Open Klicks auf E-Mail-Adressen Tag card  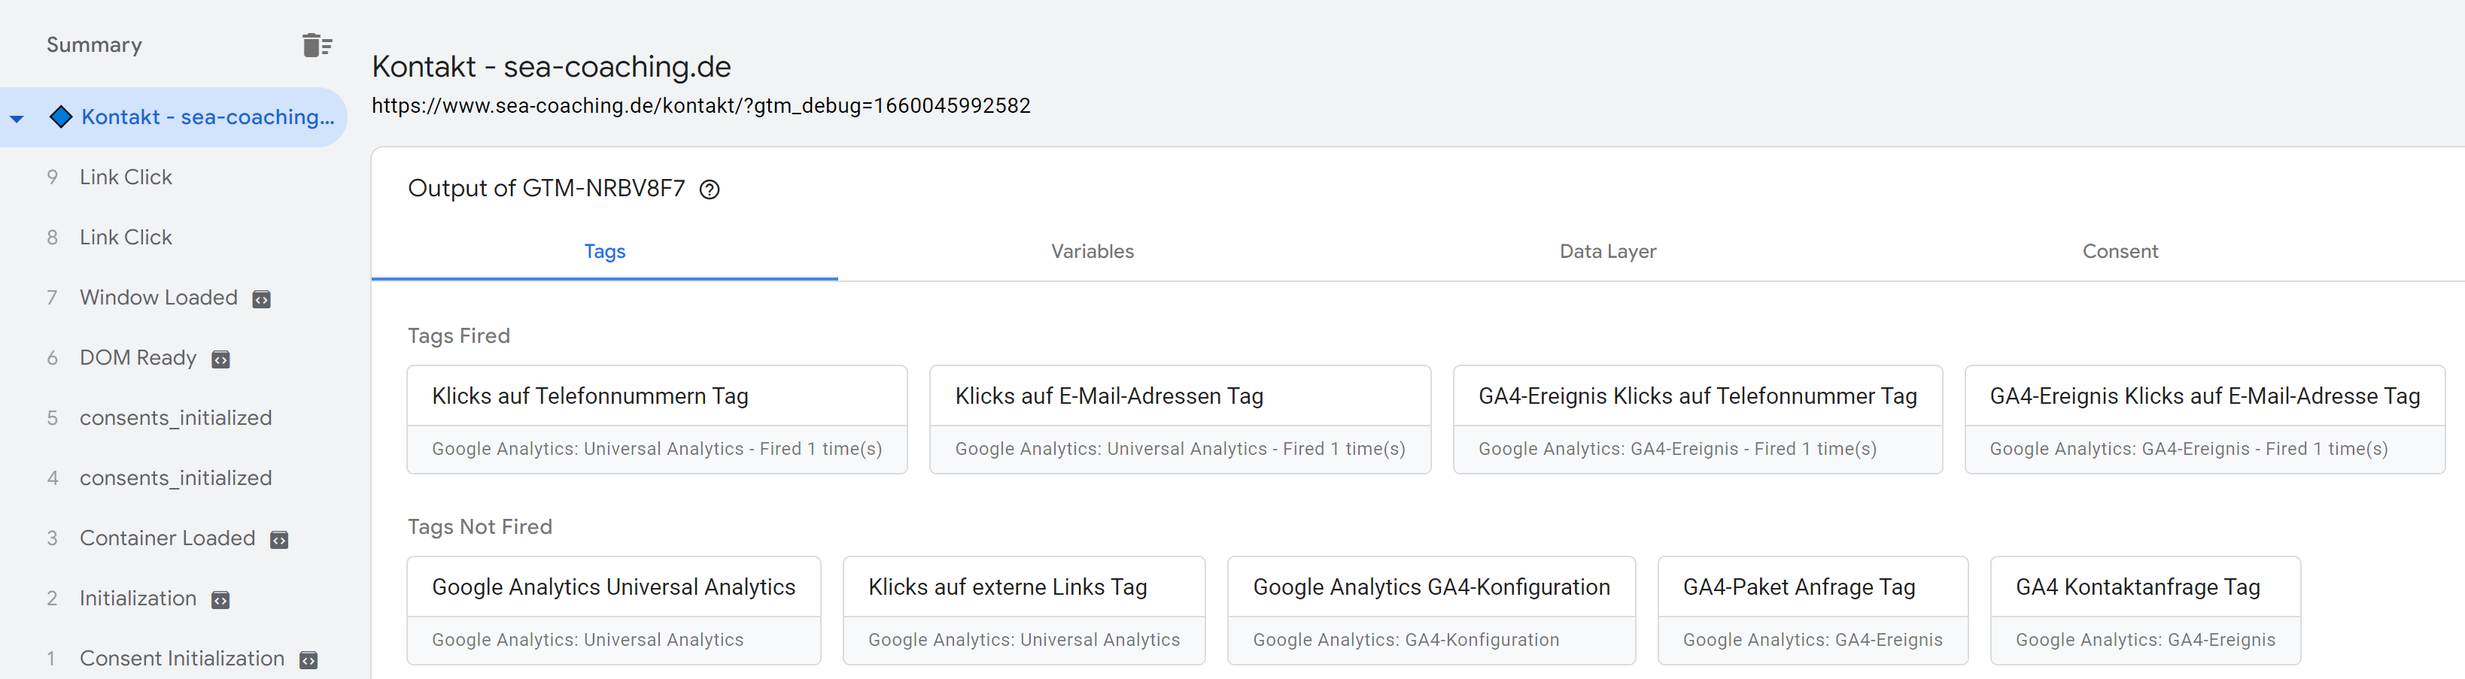1180,419
